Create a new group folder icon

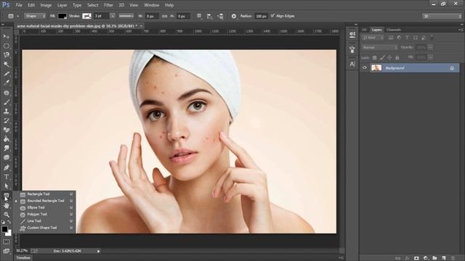tap(434, 258)
